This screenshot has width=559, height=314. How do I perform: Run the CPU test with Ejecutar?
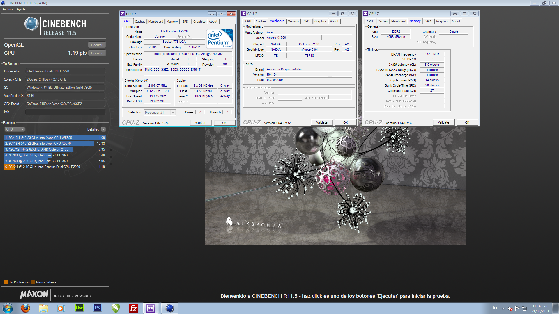coord(97,53)
